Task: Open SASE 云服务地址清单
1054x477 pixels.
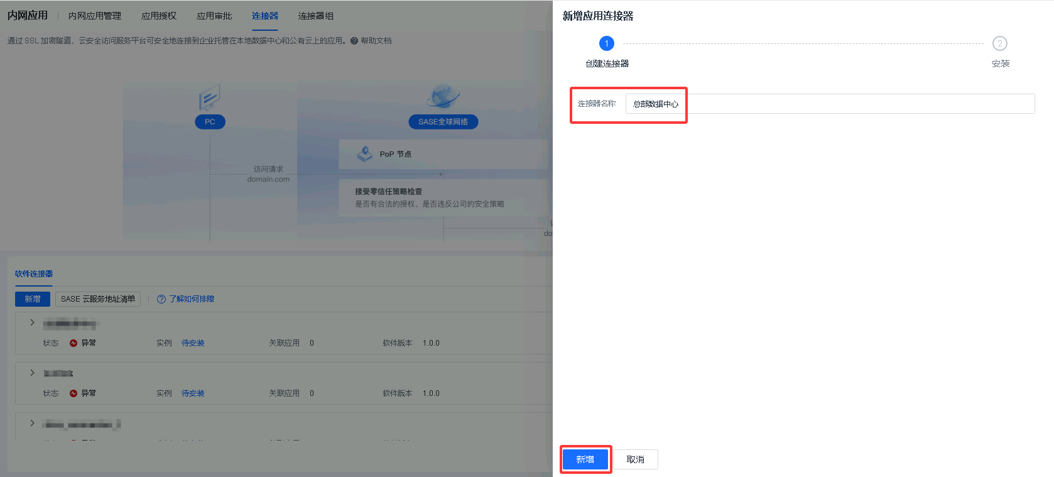Action: [98, 299]
